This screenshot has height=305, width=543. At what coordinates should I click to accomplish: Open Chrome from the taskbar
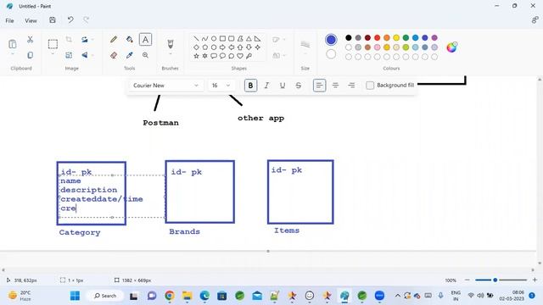tap(170, 296)
